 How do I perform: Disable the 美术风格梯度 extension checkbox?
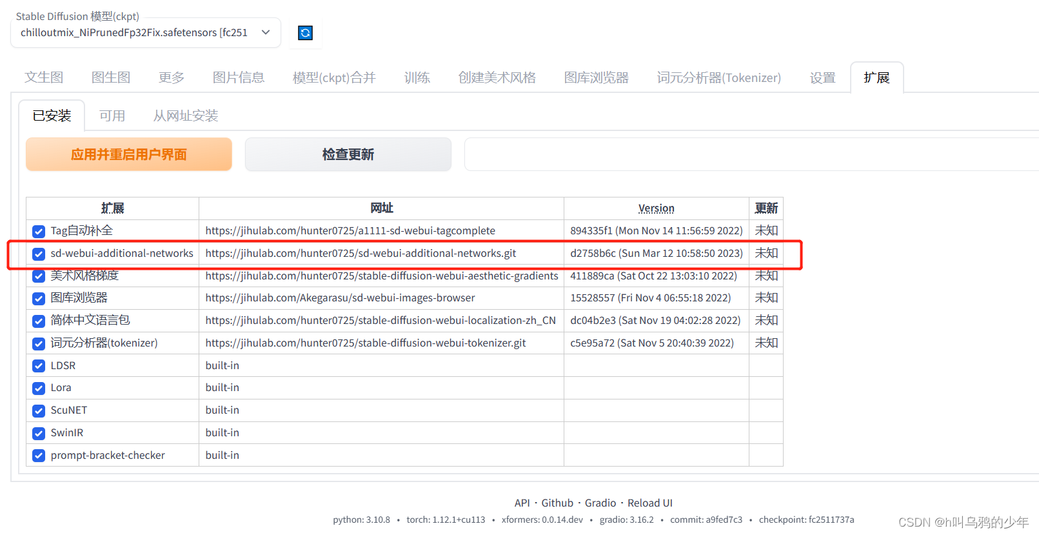coord(39,276)
